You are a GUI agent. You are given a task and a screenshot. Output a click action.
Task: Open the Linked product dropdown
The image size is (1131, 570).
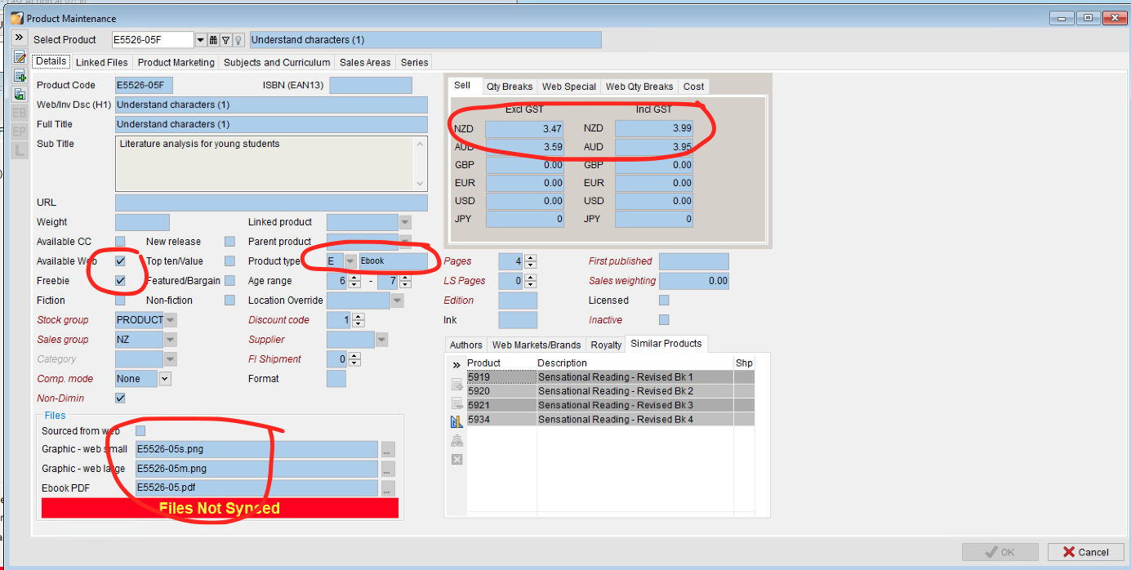pyautogui.click(x=405, y=222)
